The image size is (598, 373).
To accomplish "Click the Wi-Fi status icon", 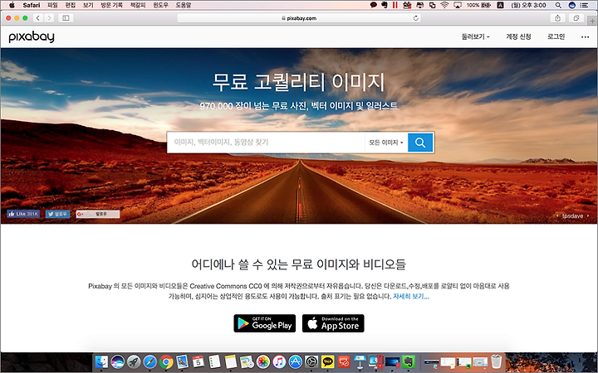I will [444, 5].
